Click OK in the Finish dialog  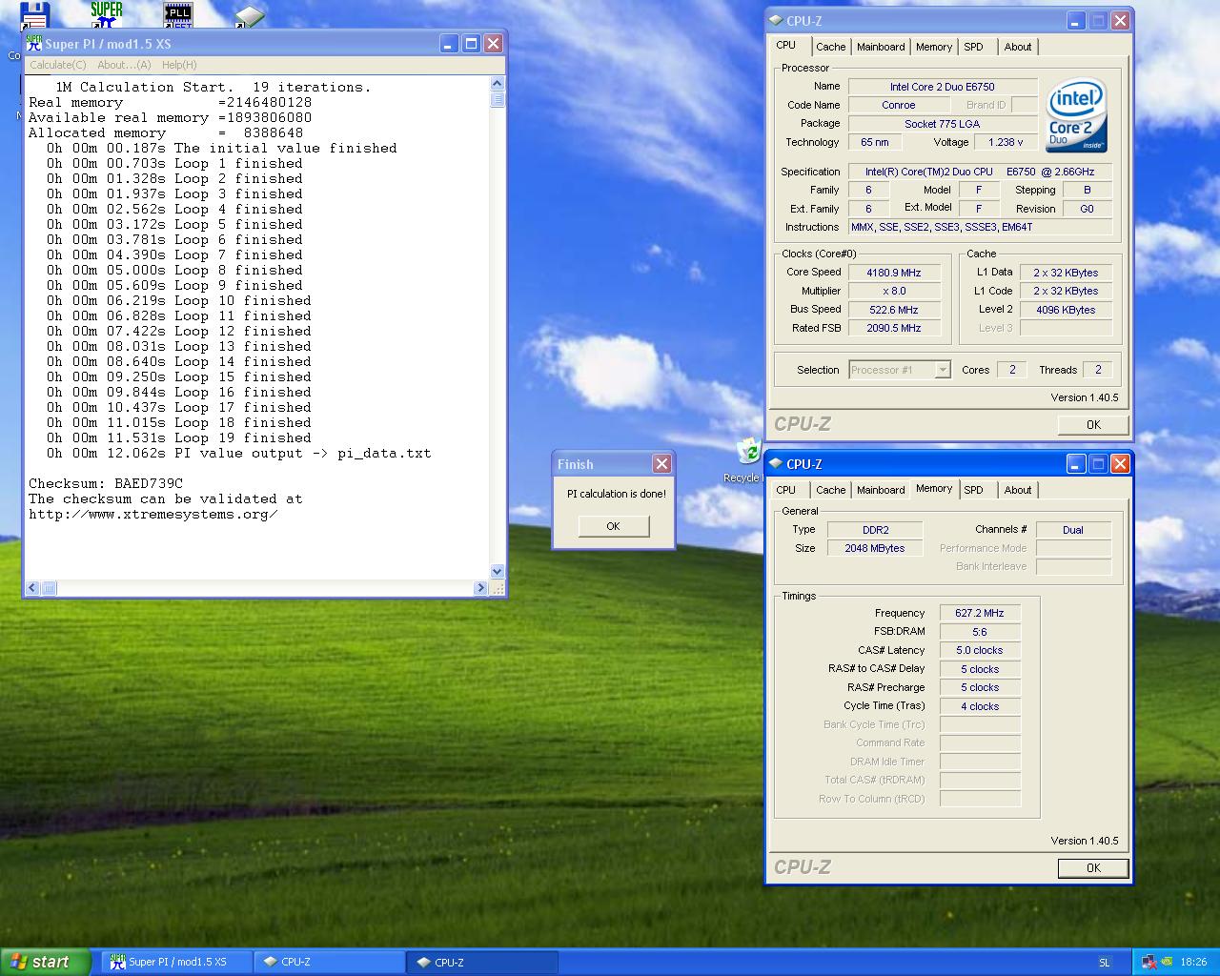[613, 526]
